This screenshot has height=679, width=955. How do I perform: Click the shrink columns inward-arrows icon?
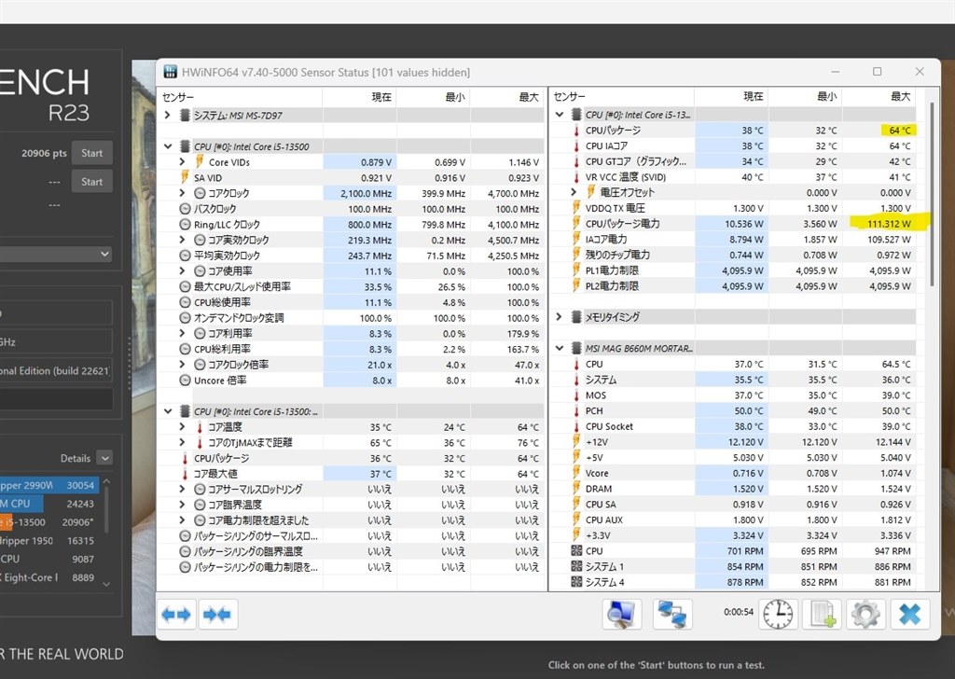coord(217,614)
